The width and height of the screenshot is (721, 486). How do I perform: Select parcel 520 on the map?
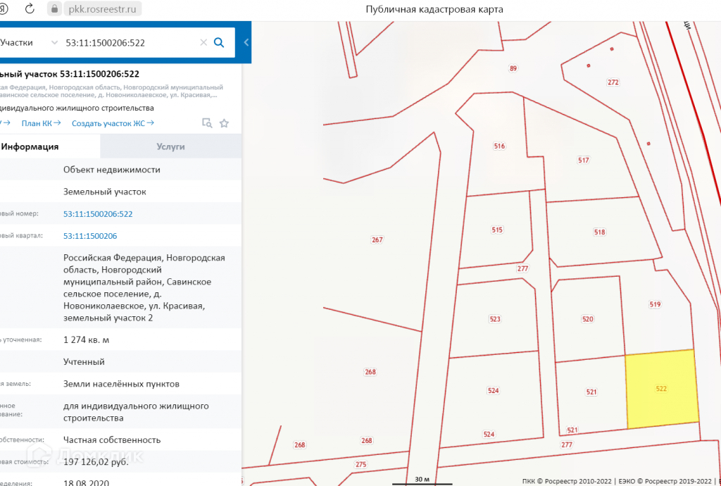click(x=588, y=319)
